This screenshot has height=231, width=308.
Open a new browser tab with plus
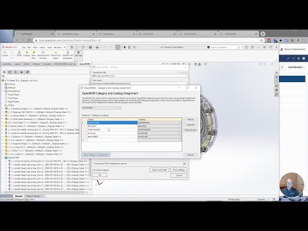262,34
